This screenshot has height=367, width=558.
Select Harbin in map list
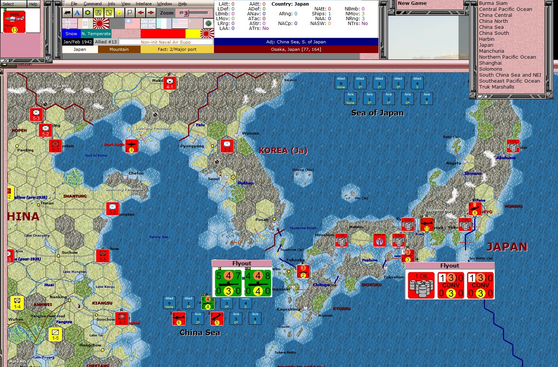[x=487, y=39]
